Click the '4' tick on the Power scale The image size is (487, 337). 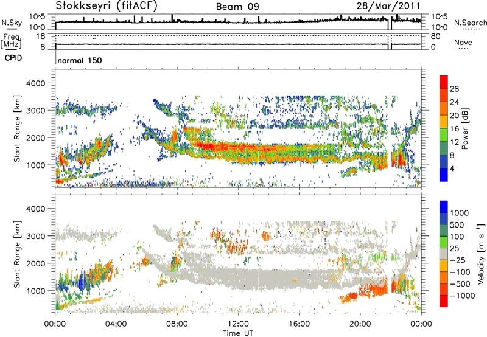452,169
